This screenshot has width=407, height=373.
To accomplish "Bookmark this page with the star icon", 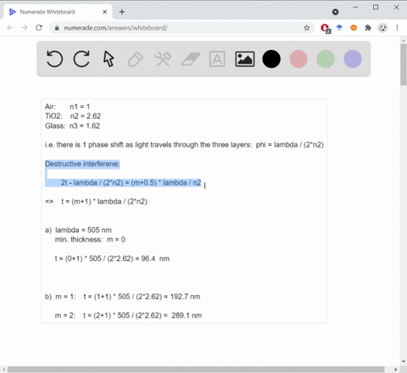I will pyautogui.click(x=307, y=28).
